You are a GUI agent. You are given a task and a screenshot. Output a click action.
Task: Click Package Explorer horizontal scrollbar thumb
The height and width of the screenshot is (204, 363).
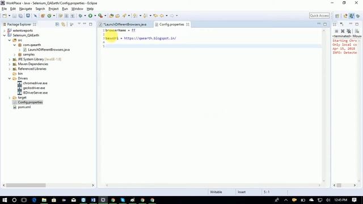(26, 185)
